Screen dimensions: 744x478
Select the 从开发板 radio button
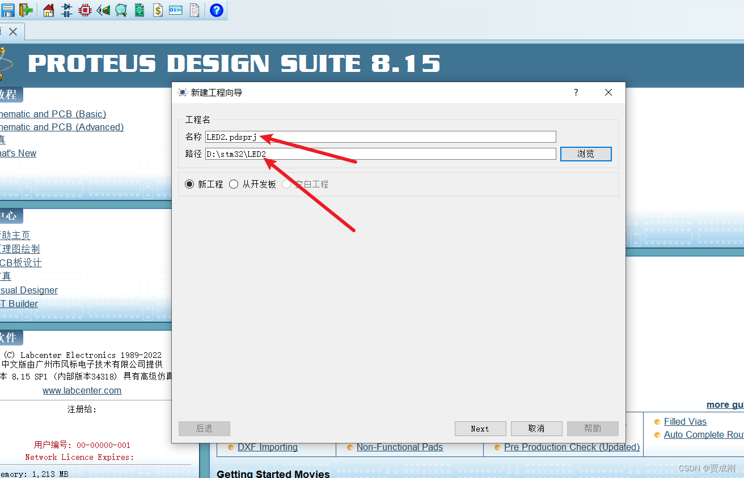(234, 184)
